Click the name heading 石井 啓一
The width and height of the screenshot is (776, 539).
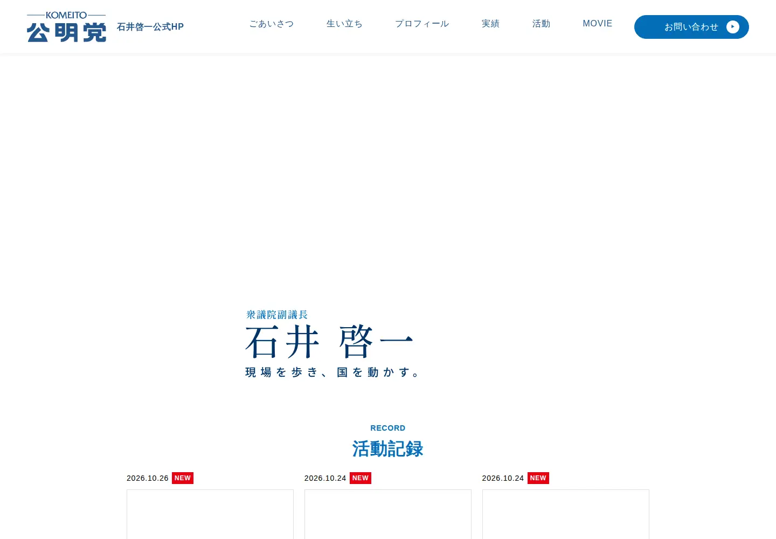point(329,342)
